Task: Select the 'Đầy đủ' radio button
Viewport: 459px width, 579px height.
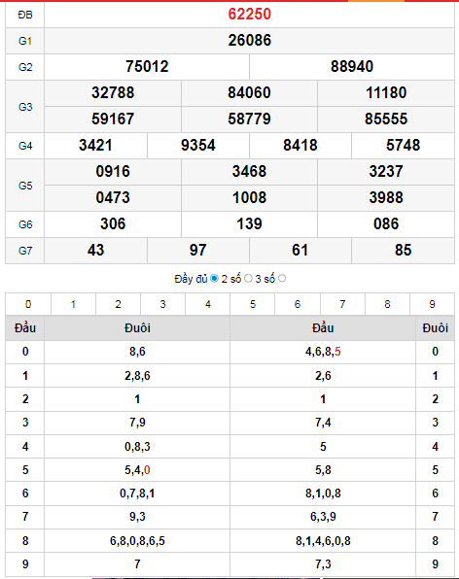Action: [x=214, y=279]
